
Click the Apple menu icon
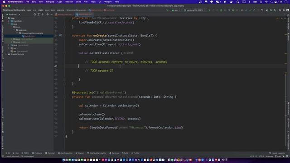tap(4, 2)
